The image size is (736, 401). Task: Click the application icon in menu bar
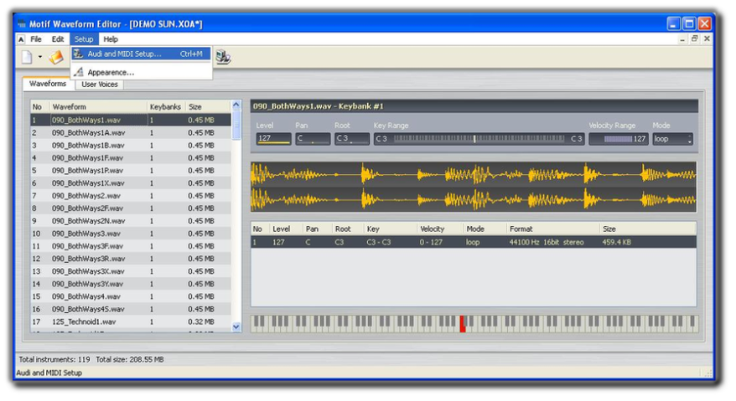click(21, 39)
